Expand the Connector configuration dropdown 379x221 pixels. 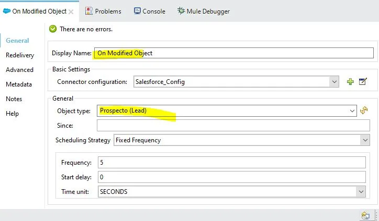click(334, 82)
